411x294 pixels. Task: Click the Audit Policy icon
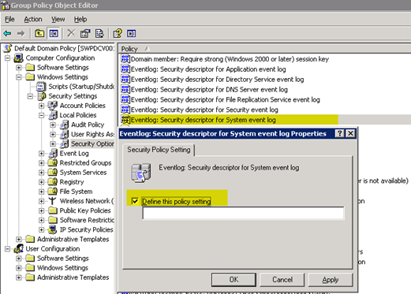coord(64,125)
